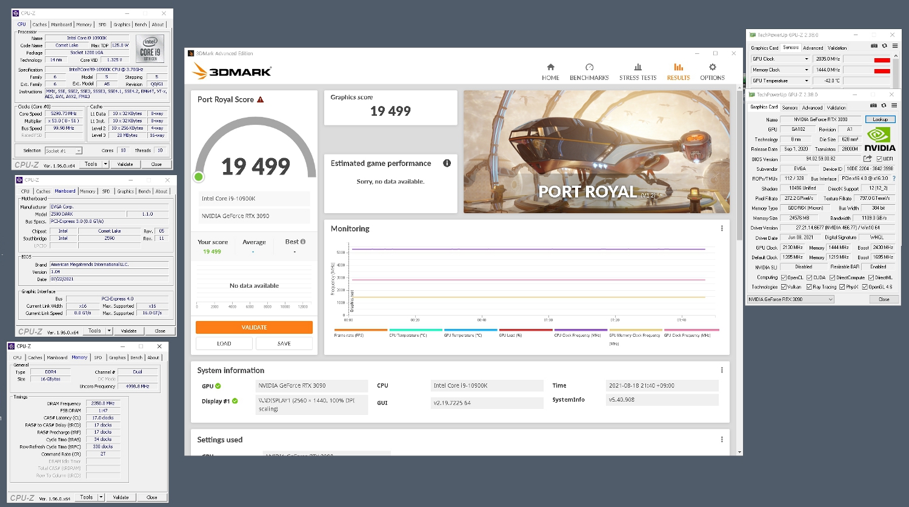Click the orange VALIDATE button in 3DMark
Screen dimensions: 909x507
coord(254,327)
